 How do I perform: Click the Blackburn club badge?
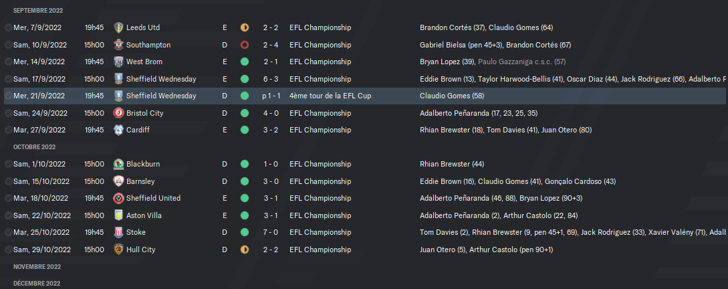tap(119, 164)
